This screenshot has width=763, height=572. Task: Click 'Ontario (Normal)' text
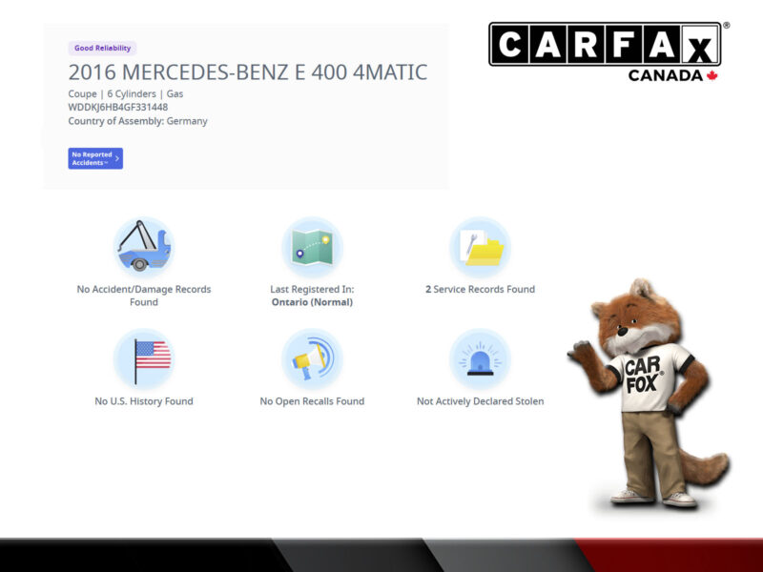coord(313,302)
